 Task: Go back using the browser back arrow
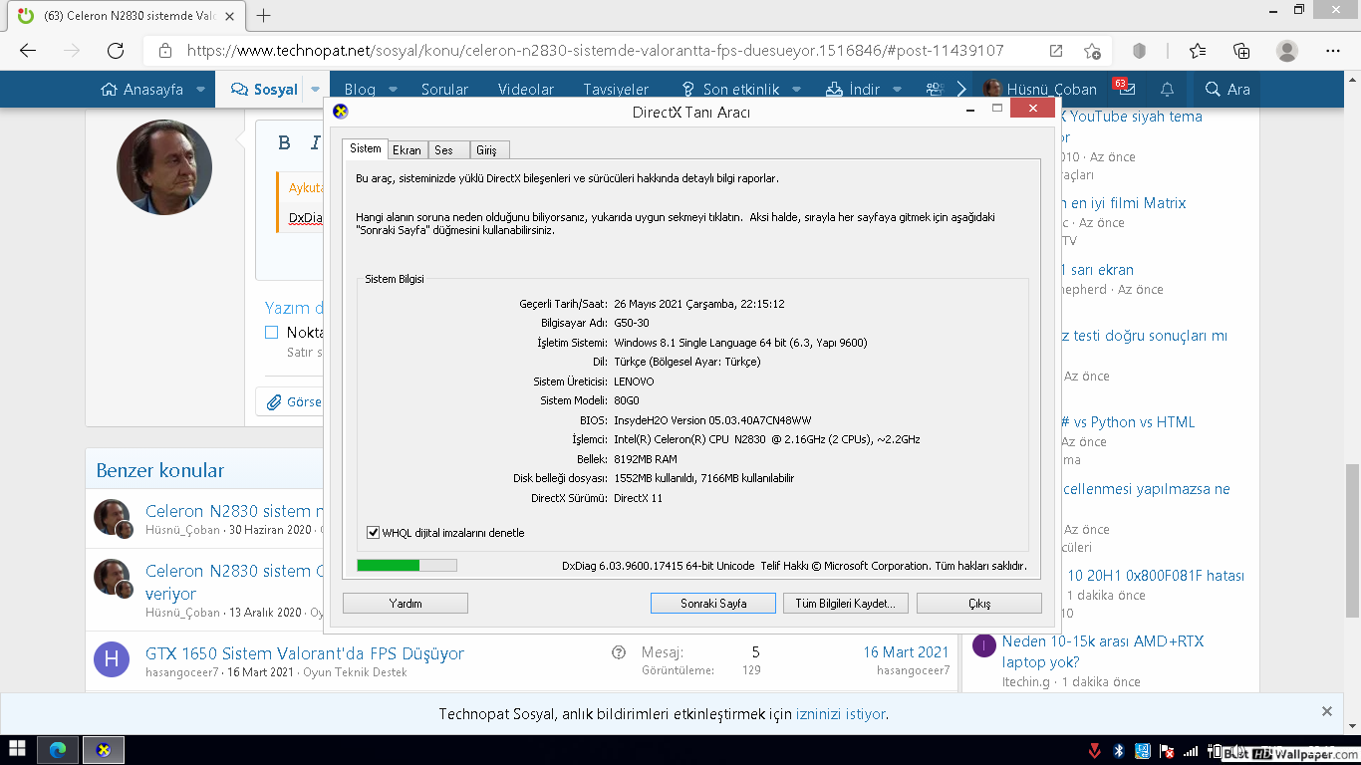pyautogui.click(x=28, y=51)
